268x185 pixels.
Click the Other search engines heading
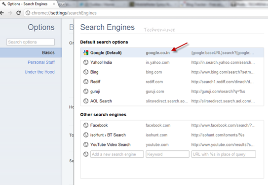(103, 115)
